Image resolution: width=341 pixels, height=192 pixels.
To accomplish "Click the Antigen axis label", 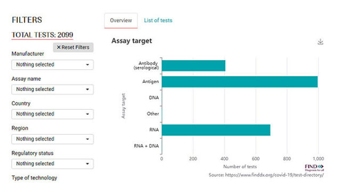I will (150, 82).
